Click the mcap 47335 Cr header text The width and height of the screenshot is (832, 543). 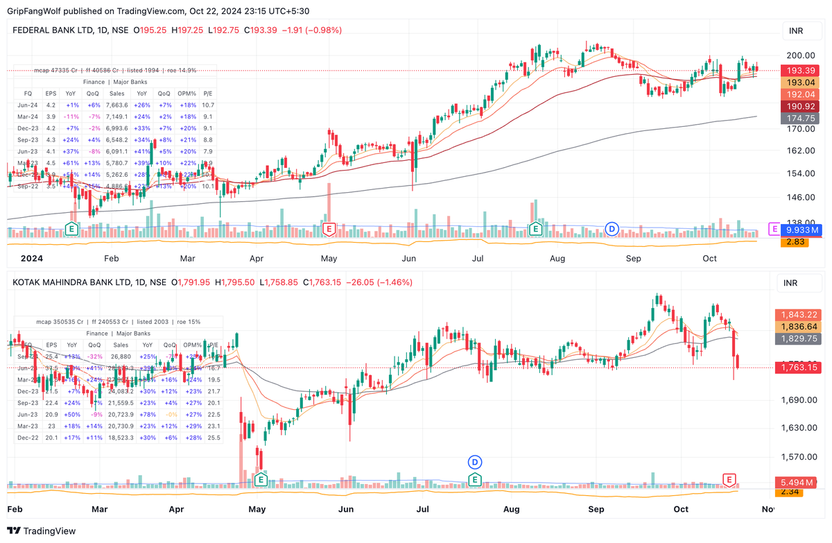click(x=57, y=70)
